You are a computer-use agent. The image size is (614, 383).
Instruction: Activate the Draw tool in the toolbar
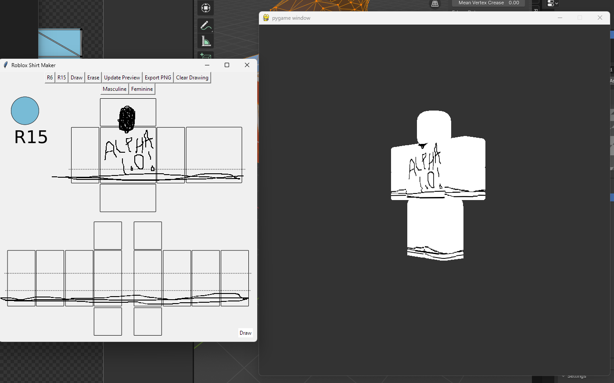coord(76,78)
